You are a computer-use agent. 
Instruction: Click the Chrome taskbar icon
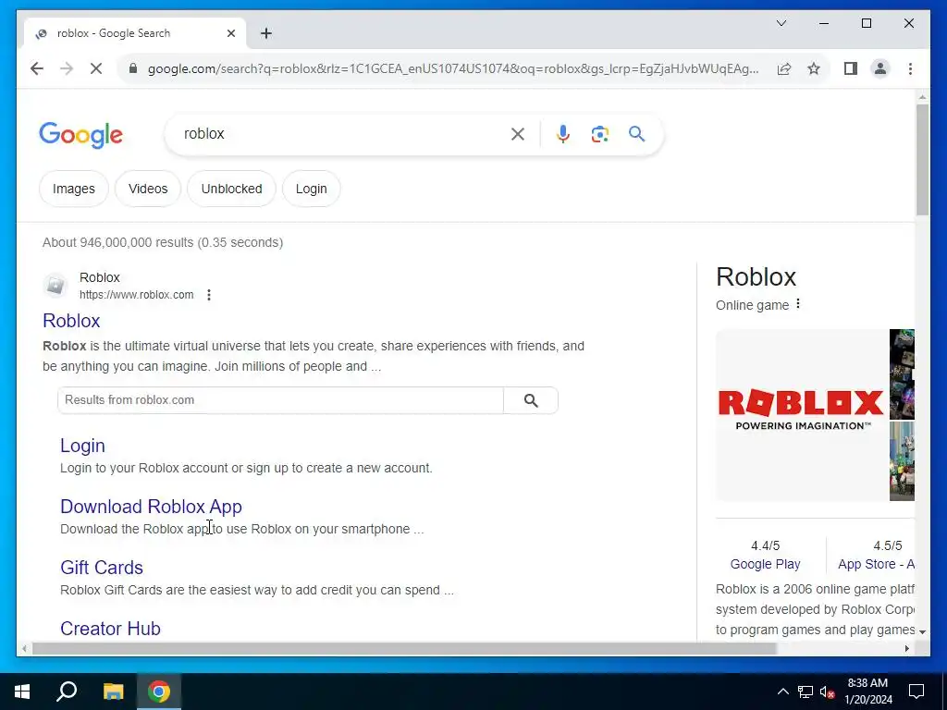[159, 692]
